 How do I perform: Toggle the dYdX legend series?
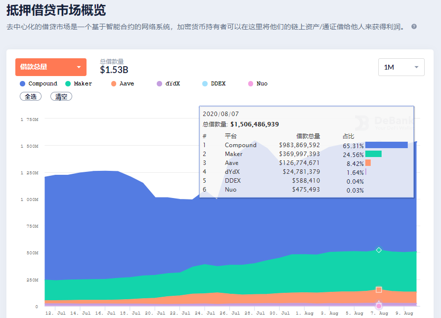click(168, 83)
